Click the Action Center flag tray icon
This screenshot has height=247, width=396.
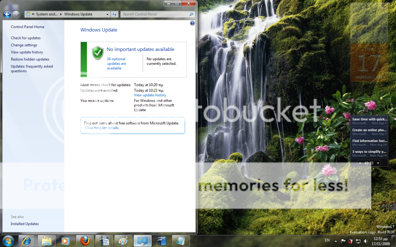343,241
